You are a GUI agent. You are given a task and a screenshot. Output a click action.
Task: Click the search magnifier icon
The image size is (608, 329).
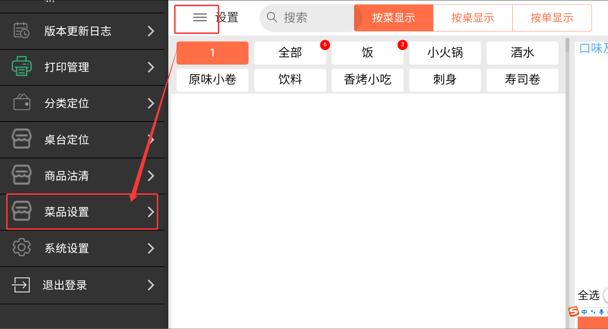[272, 17]
